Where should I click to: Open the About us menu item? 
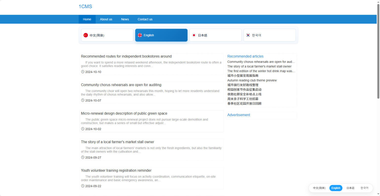(106, 19)
